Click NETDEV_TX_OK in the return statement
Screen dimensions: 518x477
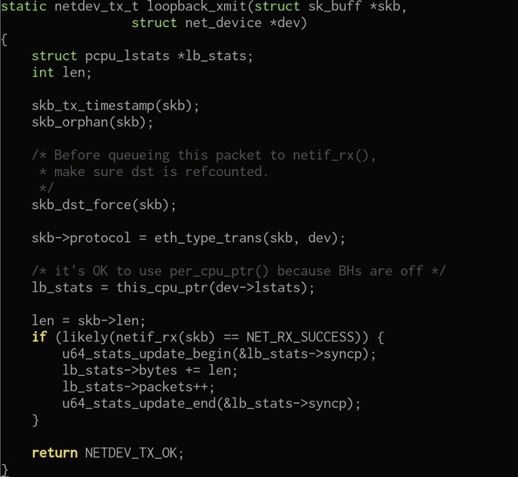pyautogui.click(x=134, y=453)
